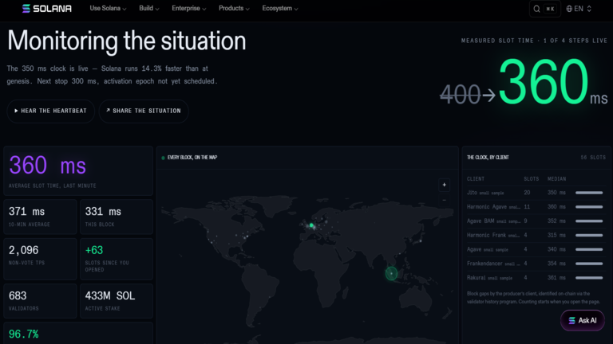Image resolution: width=613 pixels, height=344 pixels.
Task: Select the Agave BAM client row
Action: click(536, 221)
